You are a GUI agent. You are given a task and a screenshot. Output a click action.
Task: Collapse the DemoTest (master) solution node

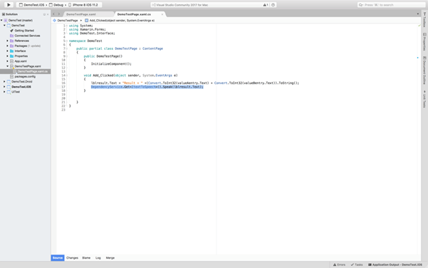click(x=1, y=20)
